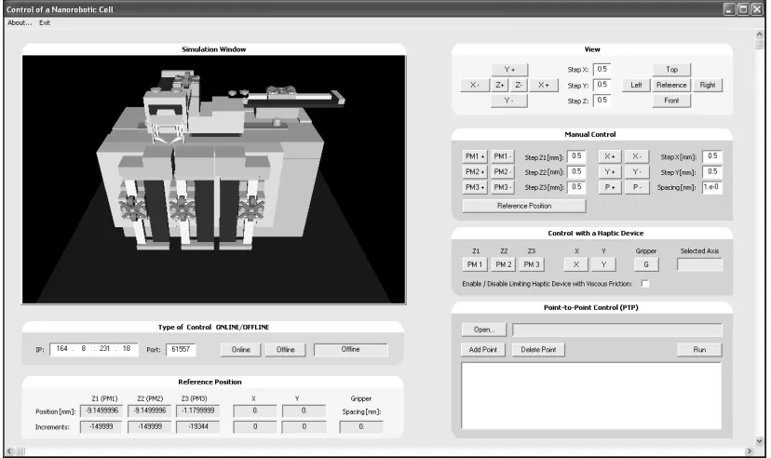Viewport: 771px width, 458px height.
Task: Click the vertical scrollbar down arrow
Action: tap(759, 441)
